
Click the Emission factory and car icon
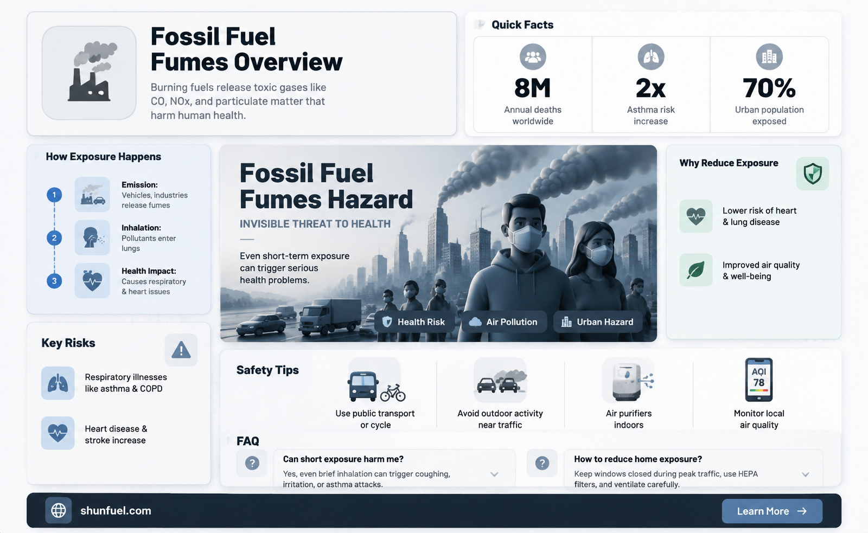click(92, 194)
